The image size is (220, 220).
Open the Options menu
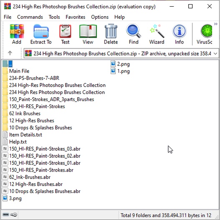(100, 17)
